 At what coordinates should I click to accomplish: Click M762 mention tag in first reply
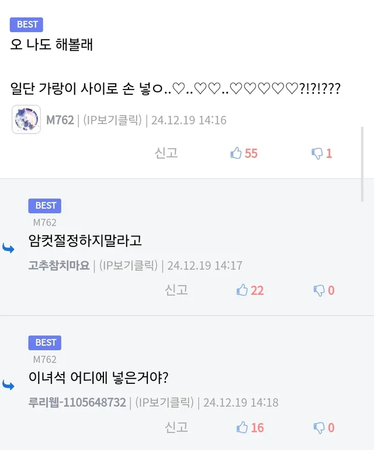(x=45, y=222)
